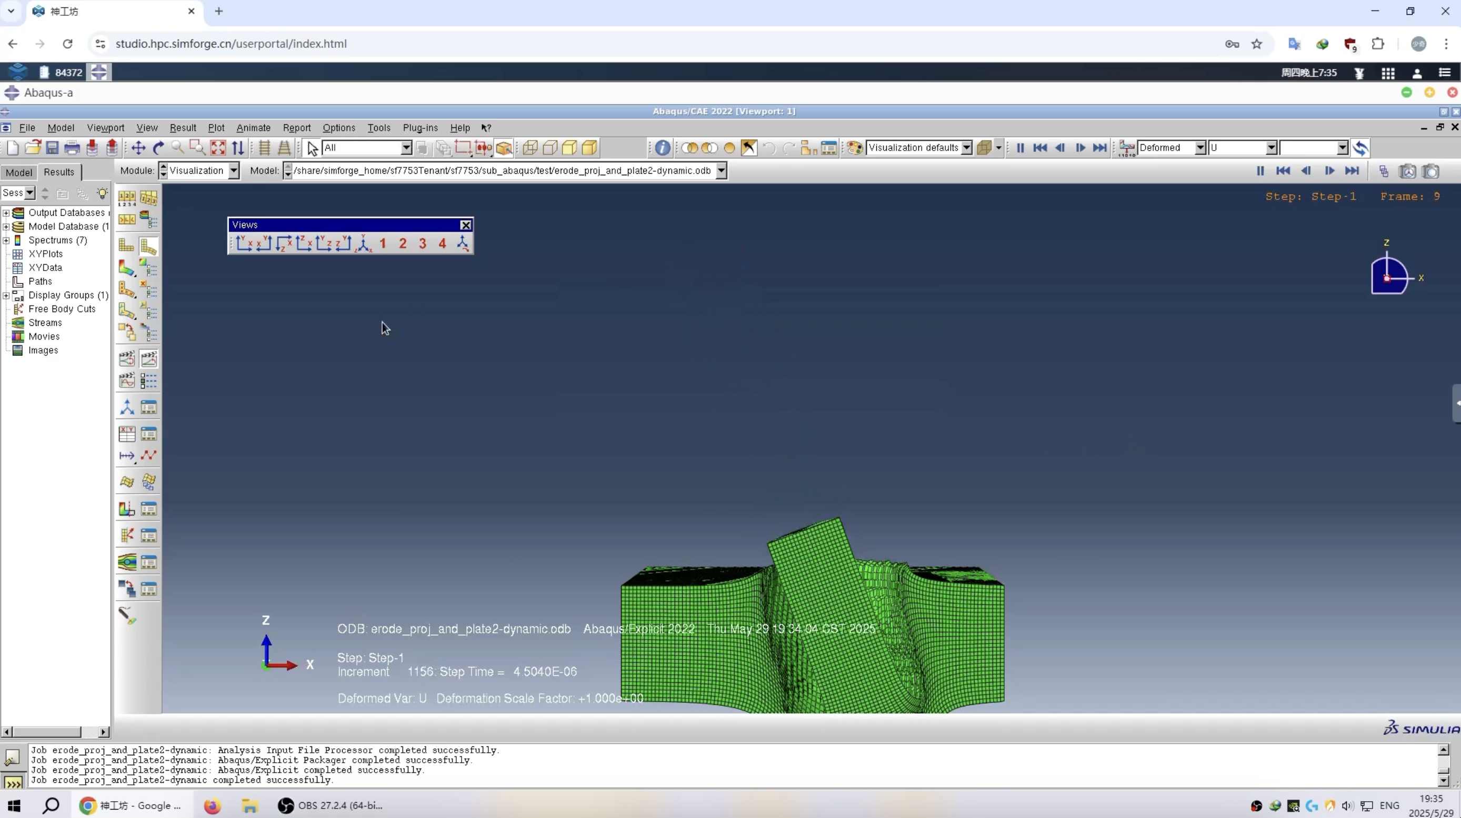1461x818 pixels.
Task: Apply custom view 3 in Views toolbar
Action: 423,243
